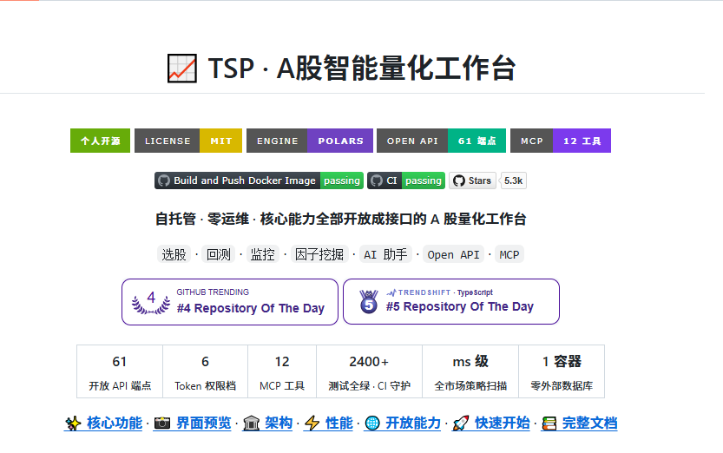Click the 回测 code tag
This screenshot has height=453, width=723.
(219, 254)
